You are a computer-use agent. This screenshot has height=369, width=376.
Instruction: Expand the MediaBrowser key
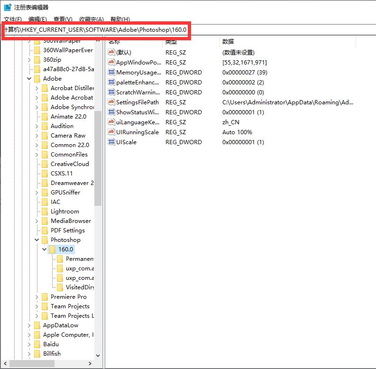[x=37, y=221]
